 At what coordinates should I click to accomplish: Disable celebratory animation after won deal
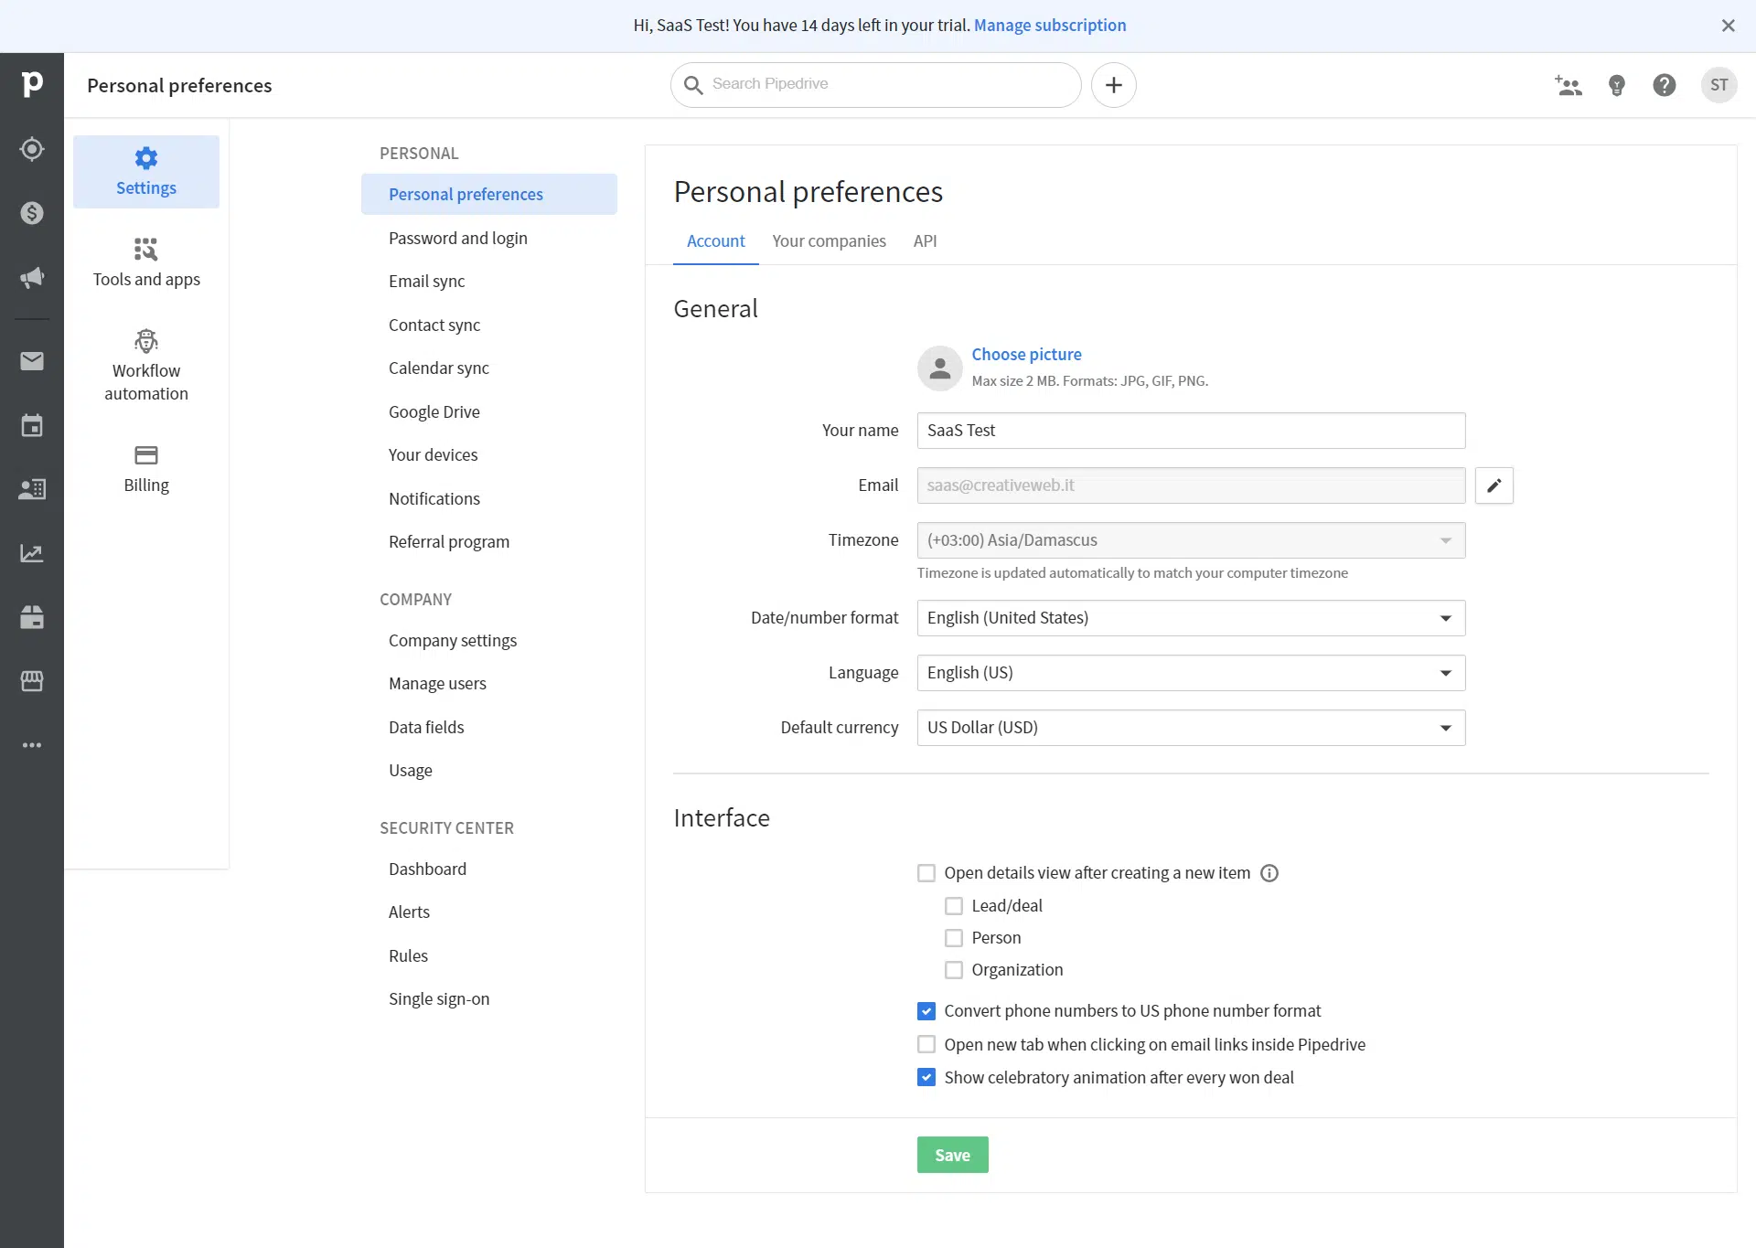[x=926, y=1077]
